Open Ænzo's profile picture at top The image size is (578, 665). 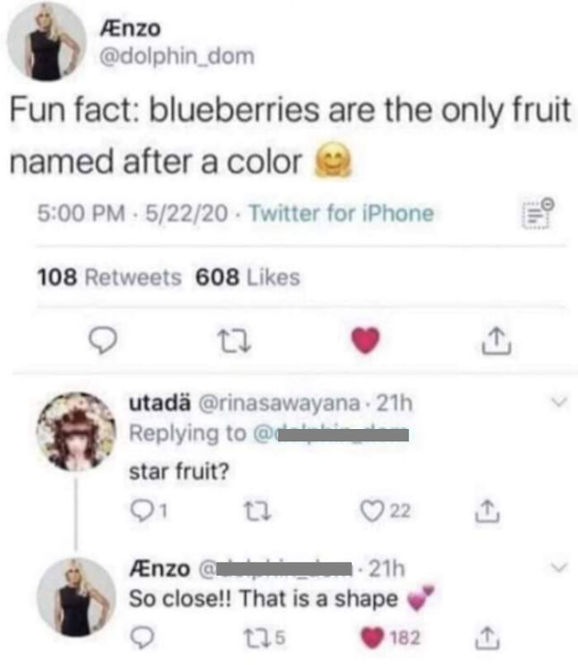47,41
